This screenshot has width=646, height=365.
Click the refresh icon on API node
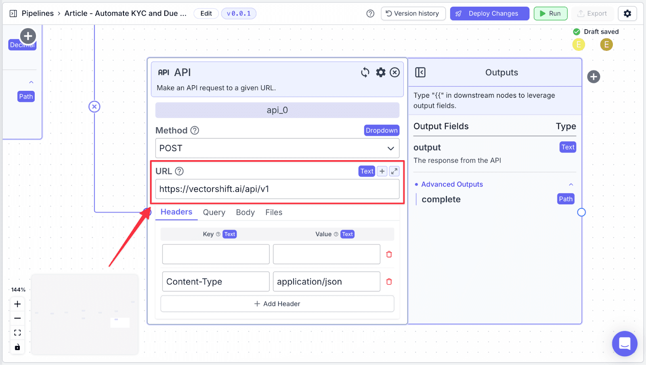(x=365, y=72)
